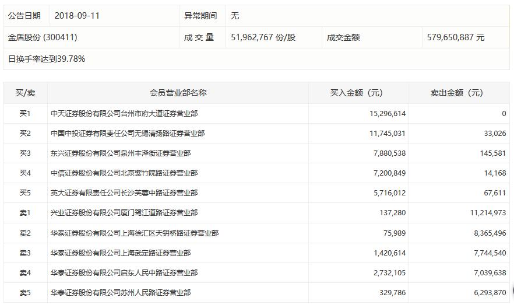The width and height of the screenshot is (514, 308).
Task: Click the 会员营业部名称 column header
Action: pyautogui.click(x=178, y=93)
